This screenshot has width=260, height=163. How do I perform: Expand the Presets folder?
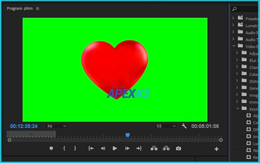233,18
